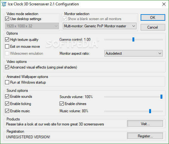Click the UNREGISTERED VERSION! text

point(28,137)
